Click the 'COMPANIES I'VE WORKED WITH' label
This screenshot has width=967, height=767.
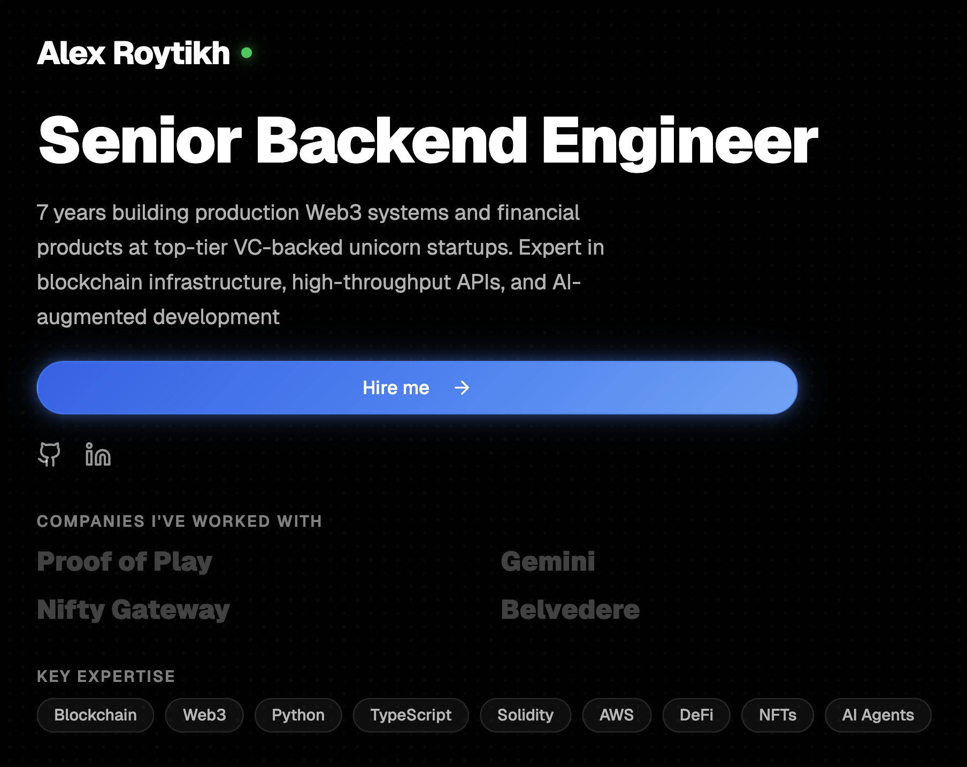click(x=180, y=521)
